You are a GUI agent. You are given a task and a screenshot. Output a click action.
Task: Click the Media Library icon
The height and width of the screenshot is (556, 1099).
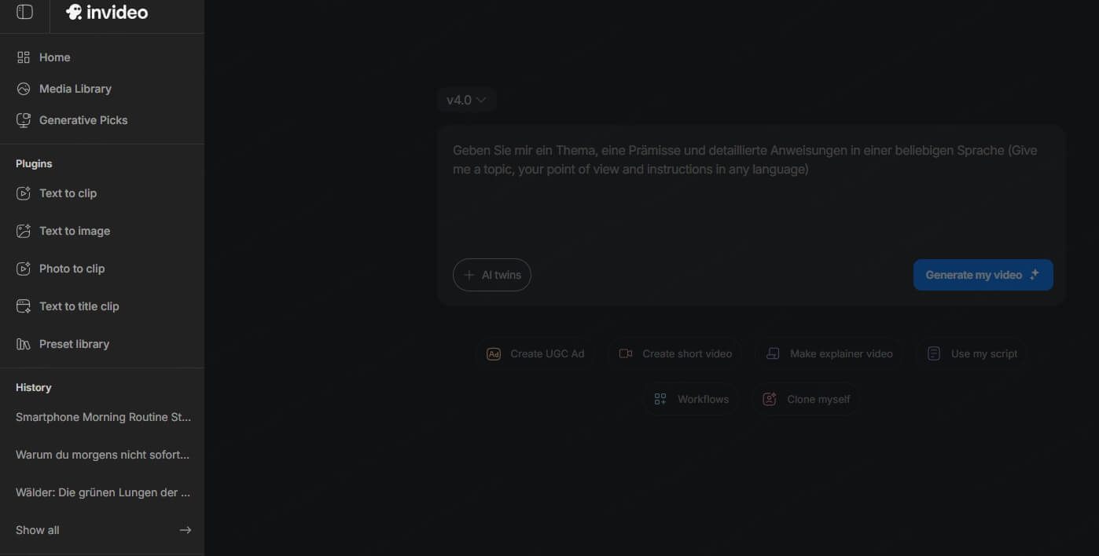coord(24,88)
